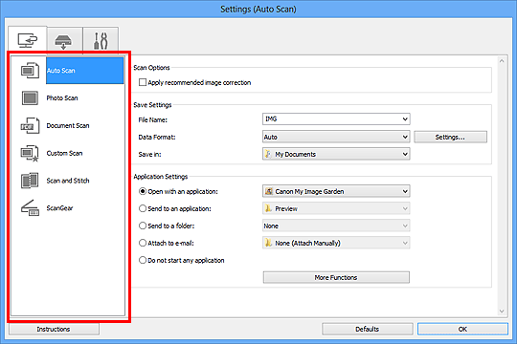Choose Document Scan in the list
Image resolution: width=517 pixels, height=344 pixels.
click(68, 126)
